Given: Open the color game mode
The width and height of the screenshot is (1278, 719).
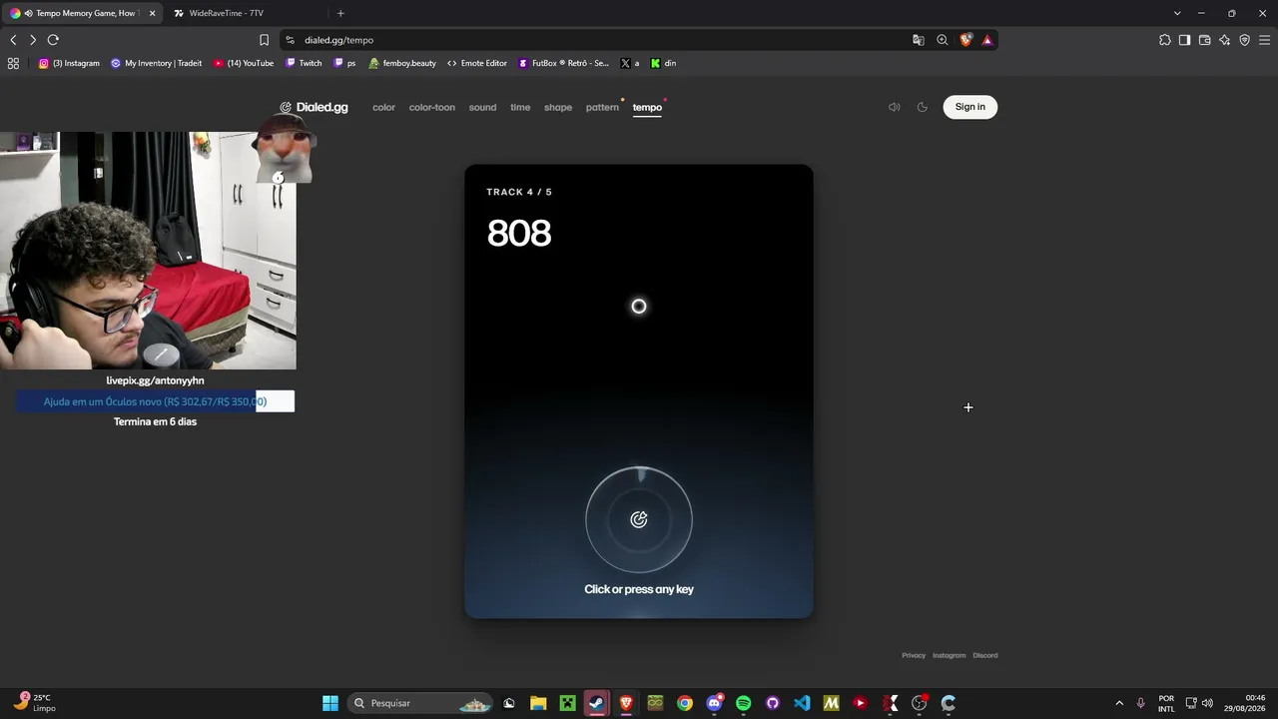Looking at the screenshot, I should pyautogui.click(x=383, y=107).
